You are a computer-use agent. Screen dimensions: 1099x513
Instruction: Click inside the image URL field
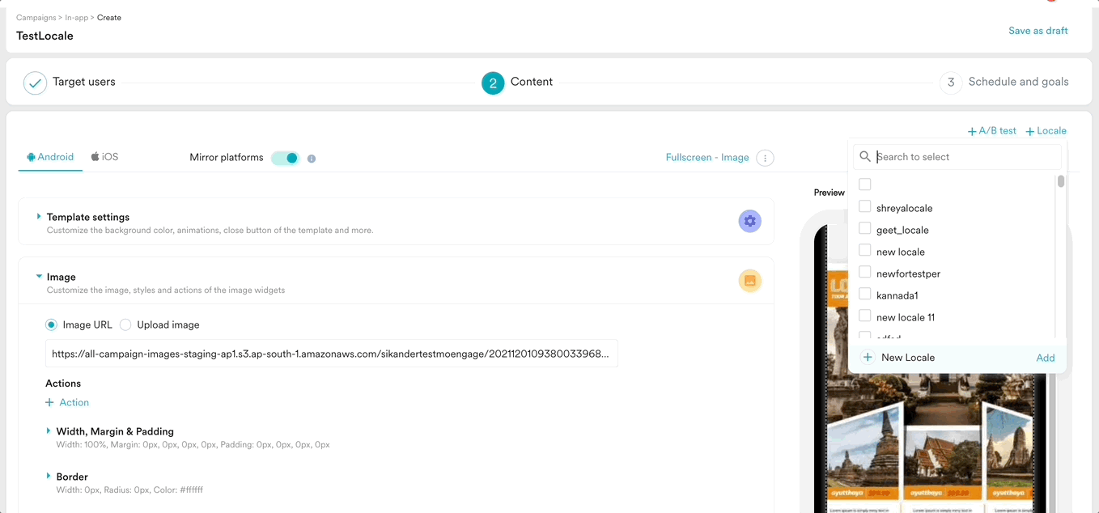point(331,353)
